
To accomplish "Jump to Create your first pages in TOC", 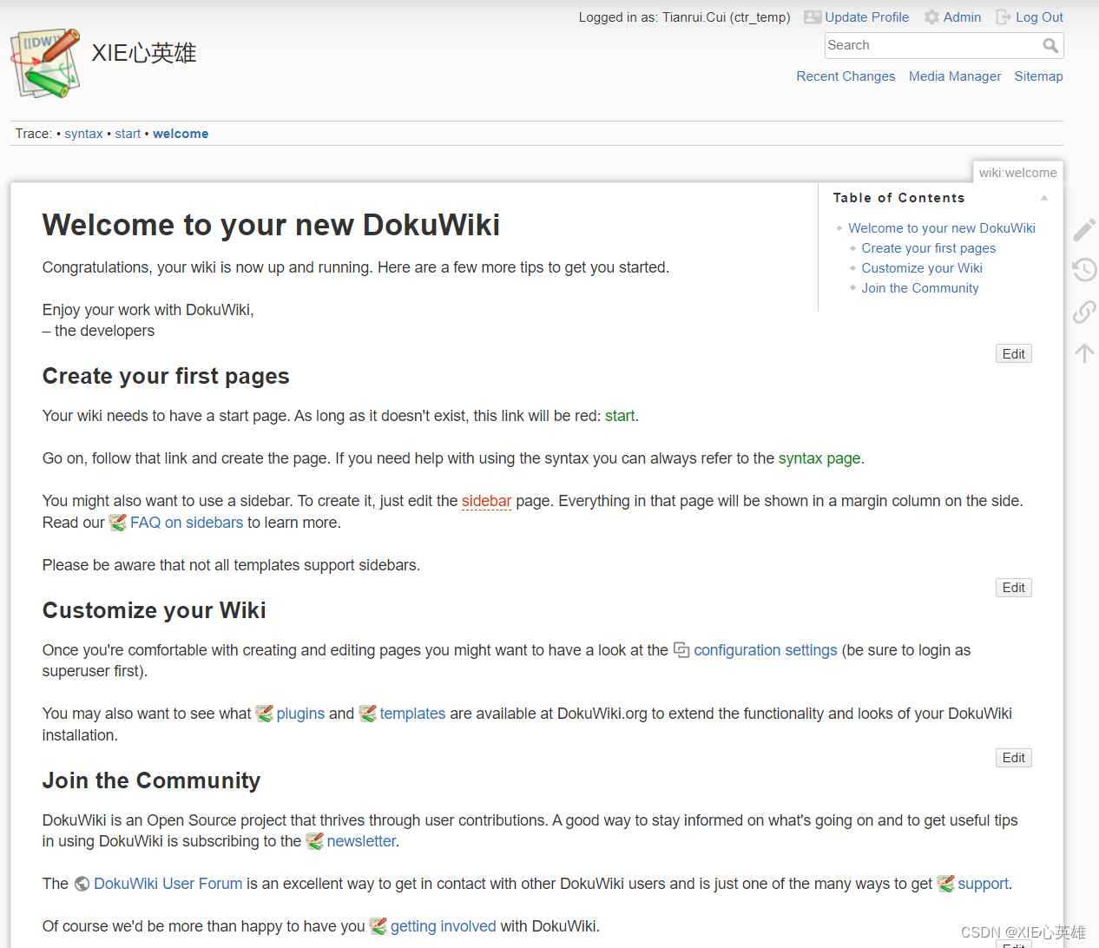I will [x=929, y=248].
